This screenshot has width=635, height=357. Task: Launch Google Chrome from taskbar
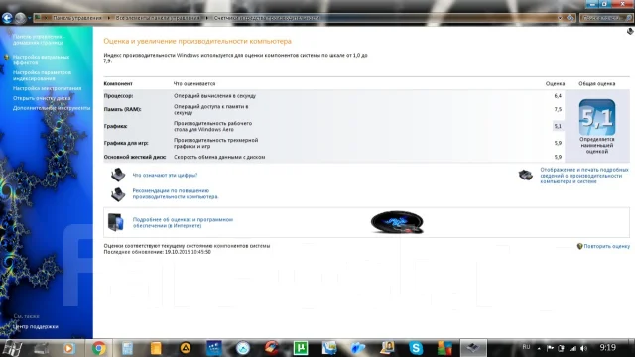(x=99, y=348)
